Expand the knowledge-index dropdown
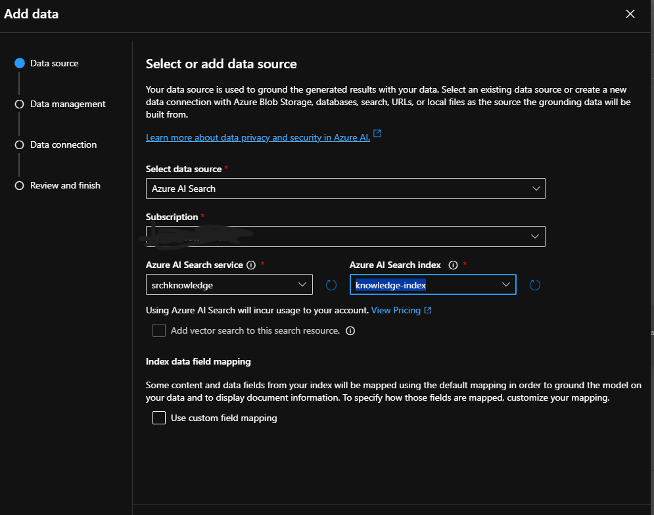This screenshot has height=515, width=654. (x=433, y=284)
